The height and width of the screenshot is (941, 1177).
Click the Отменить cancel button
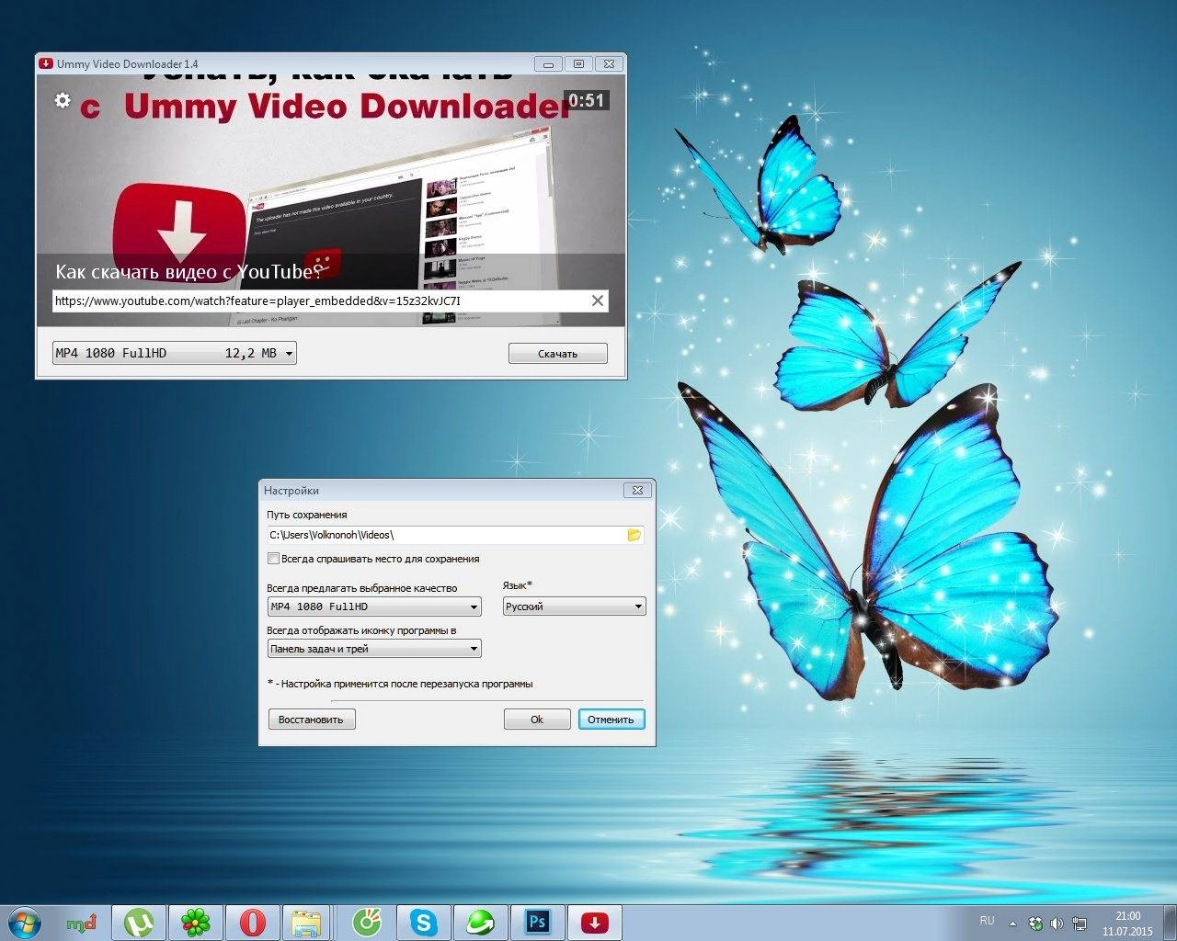click(x=611, y=720)
